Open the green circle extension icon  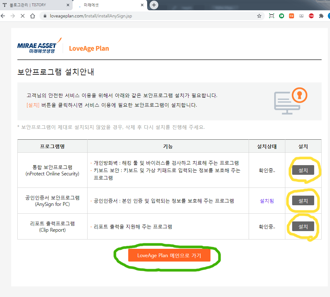coord(281,16)
